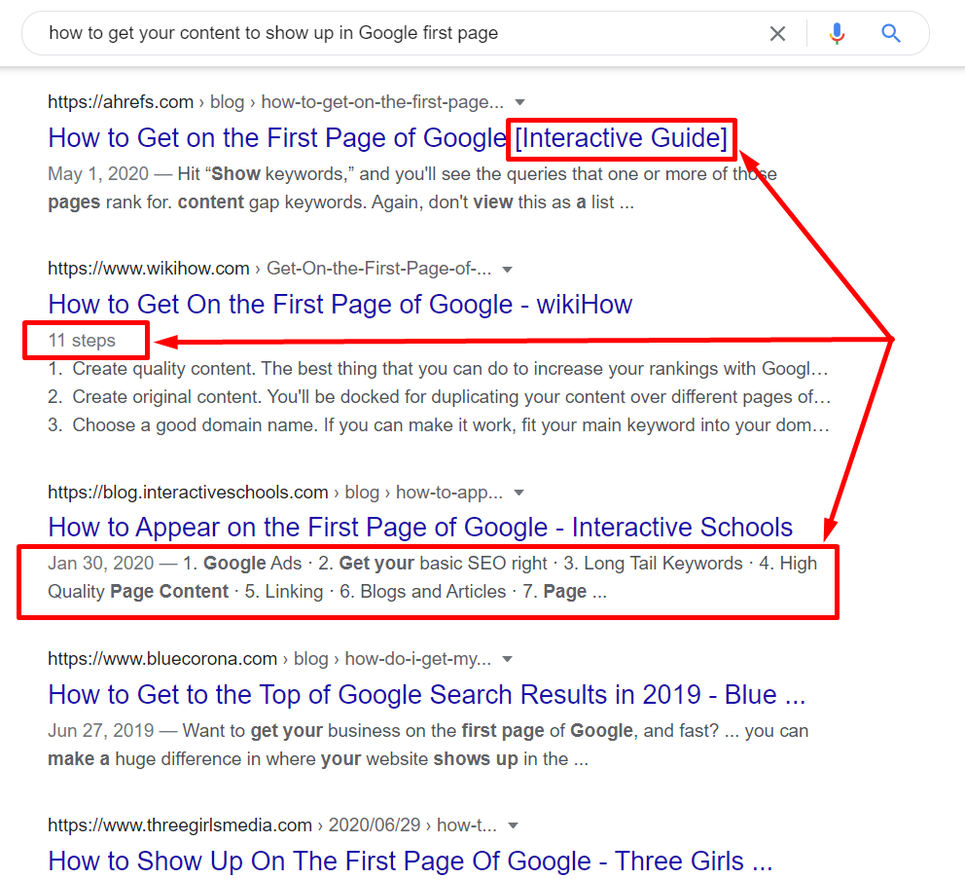Click the www.bluecorona.com breadcrumb URL
The height and width of the screenshot is (879, 965).
tap(161, 659)
